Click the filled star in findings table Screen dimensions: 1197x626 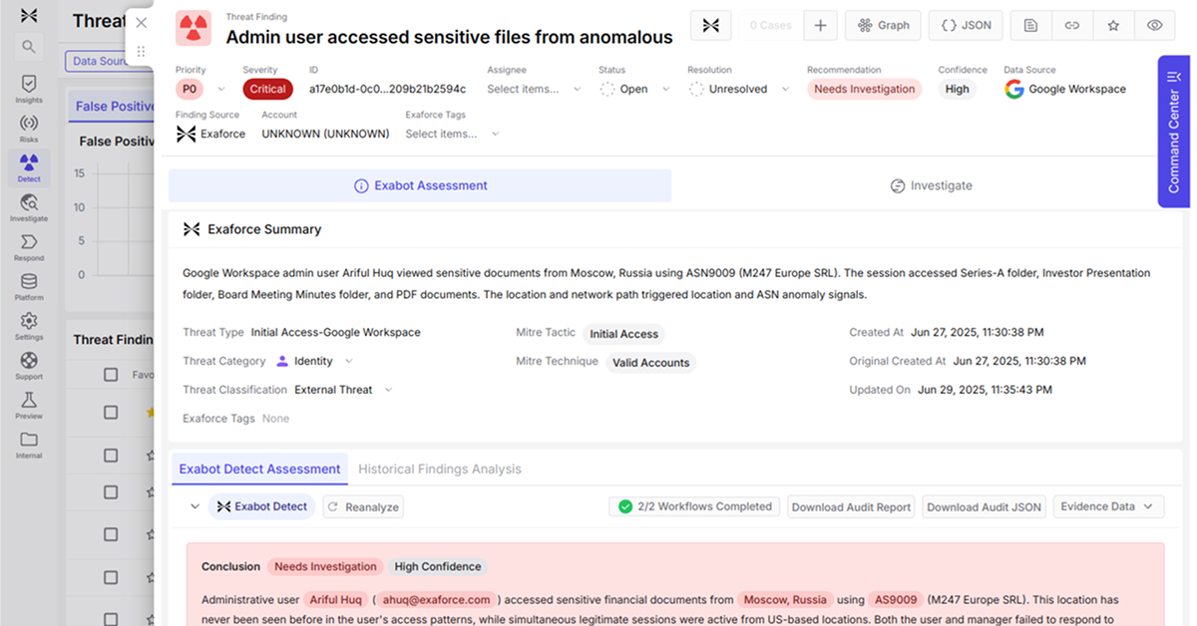pyautogui.click(x=151, y=412)
